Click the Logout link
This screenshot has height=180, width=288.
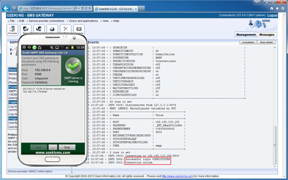pos(272,15)
